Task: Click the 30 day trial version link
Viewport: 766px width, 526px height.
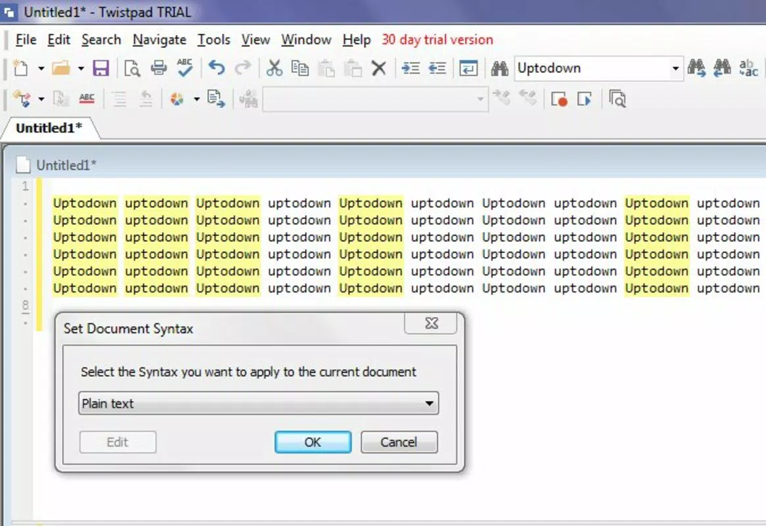Action: point(437,39)
